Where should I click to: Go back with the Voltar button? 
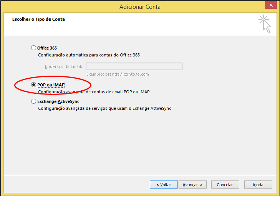tap(164, 185)
